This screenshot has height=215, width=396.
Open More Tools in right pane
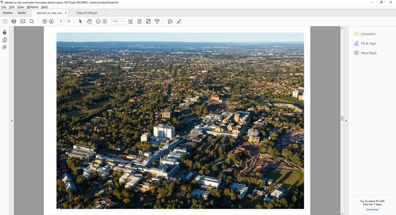click(365, 53)
